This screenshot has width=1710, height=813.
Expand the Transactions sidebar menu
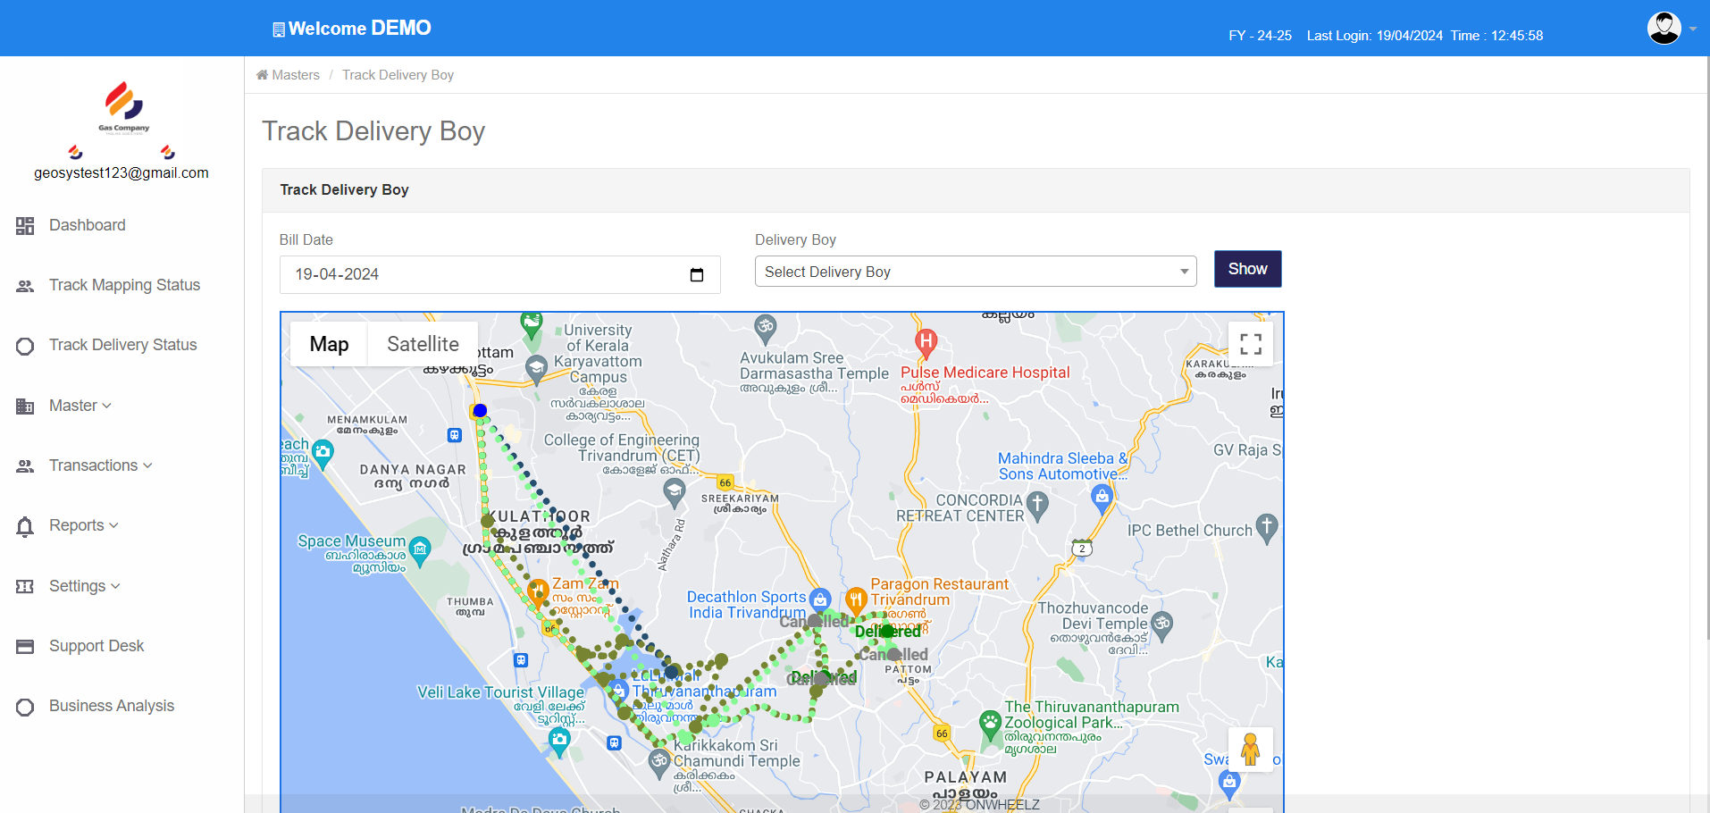click(100, 465)
